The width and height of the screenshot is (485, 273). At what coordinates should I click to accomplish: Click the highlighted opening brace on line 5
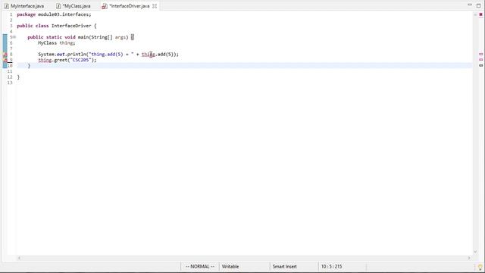pyautogui.click(x=133, y=37)
